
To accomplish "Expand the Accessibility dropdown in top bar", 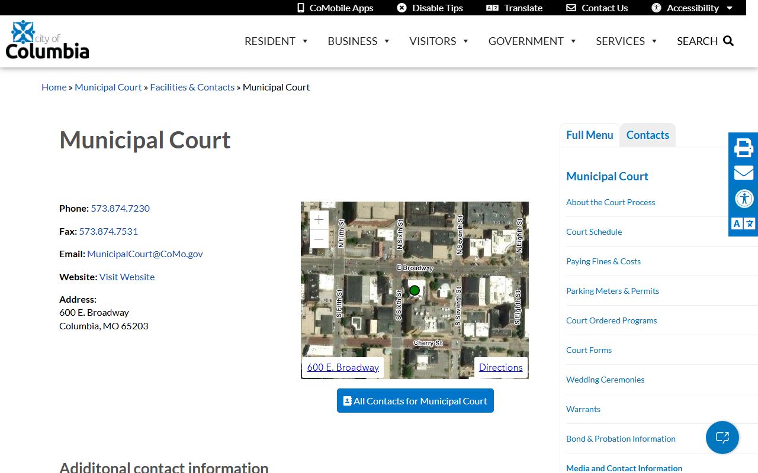I will [x=692, y=8].
